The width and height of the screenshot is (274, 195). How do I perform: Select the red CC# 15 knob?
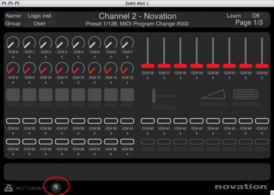pyautogui.click(x=127, y=68)
